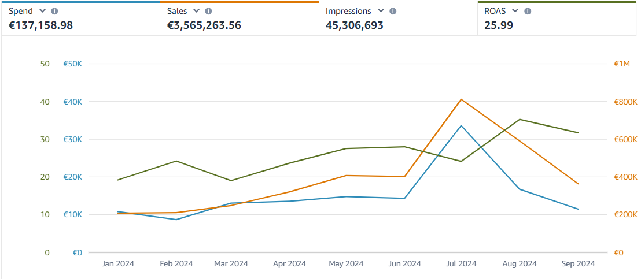The image size is (641, 279).
Task: Open the ROAS metric dropdown chevron
Action: pyautogui.click(x=515, y=11)
